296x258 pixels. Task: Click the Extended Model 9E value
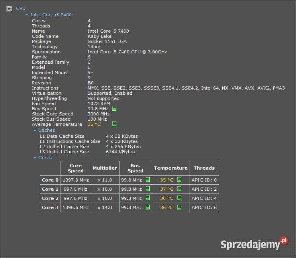tap(90, 72)
